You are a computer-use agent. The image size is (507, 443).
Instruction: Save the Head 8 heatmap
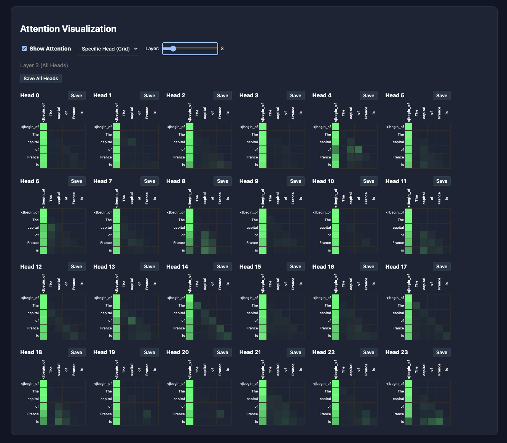click(223, 181)
